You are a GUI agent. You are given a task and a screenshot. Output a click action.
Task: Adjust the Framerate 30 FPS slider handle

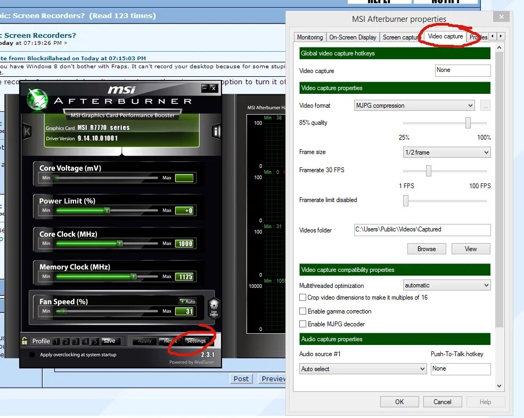429,171
